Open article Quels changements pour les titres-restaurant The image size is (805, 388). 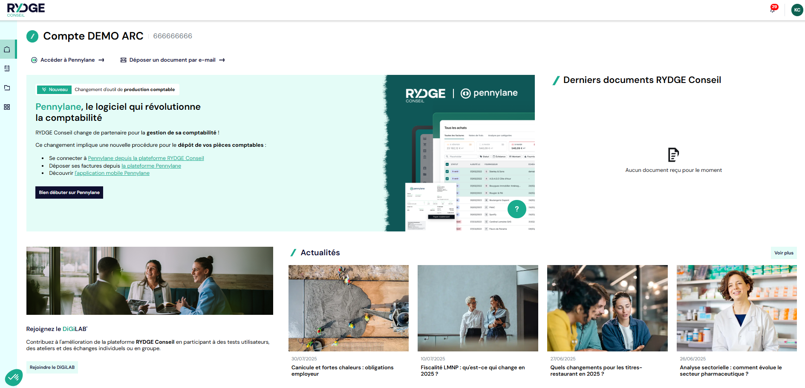tap(596, 371)
